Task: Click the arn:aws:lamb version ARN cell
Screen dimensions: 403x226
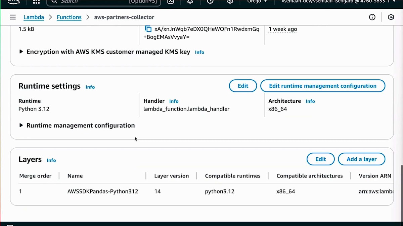Action: point(376,192)
